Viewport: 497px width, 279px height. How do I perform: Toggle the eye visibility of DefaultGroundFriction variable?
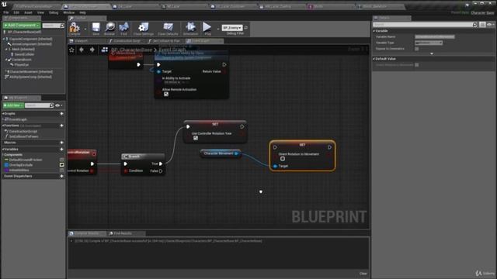pyautogui.click(x=62, y=160)
